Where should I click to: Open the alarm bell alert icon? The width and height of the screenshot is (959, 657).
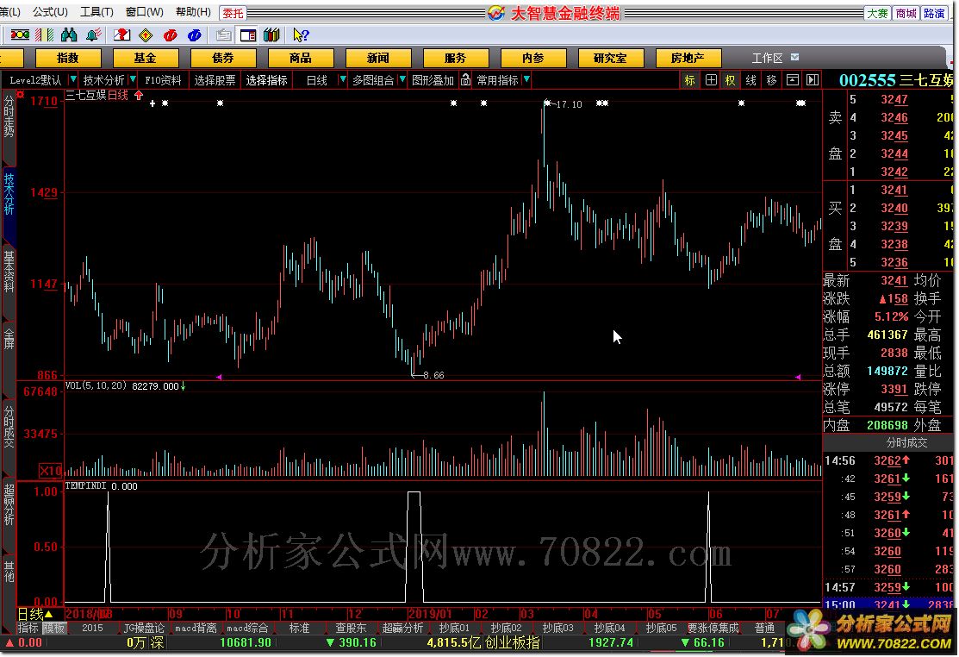pos(93,34)
